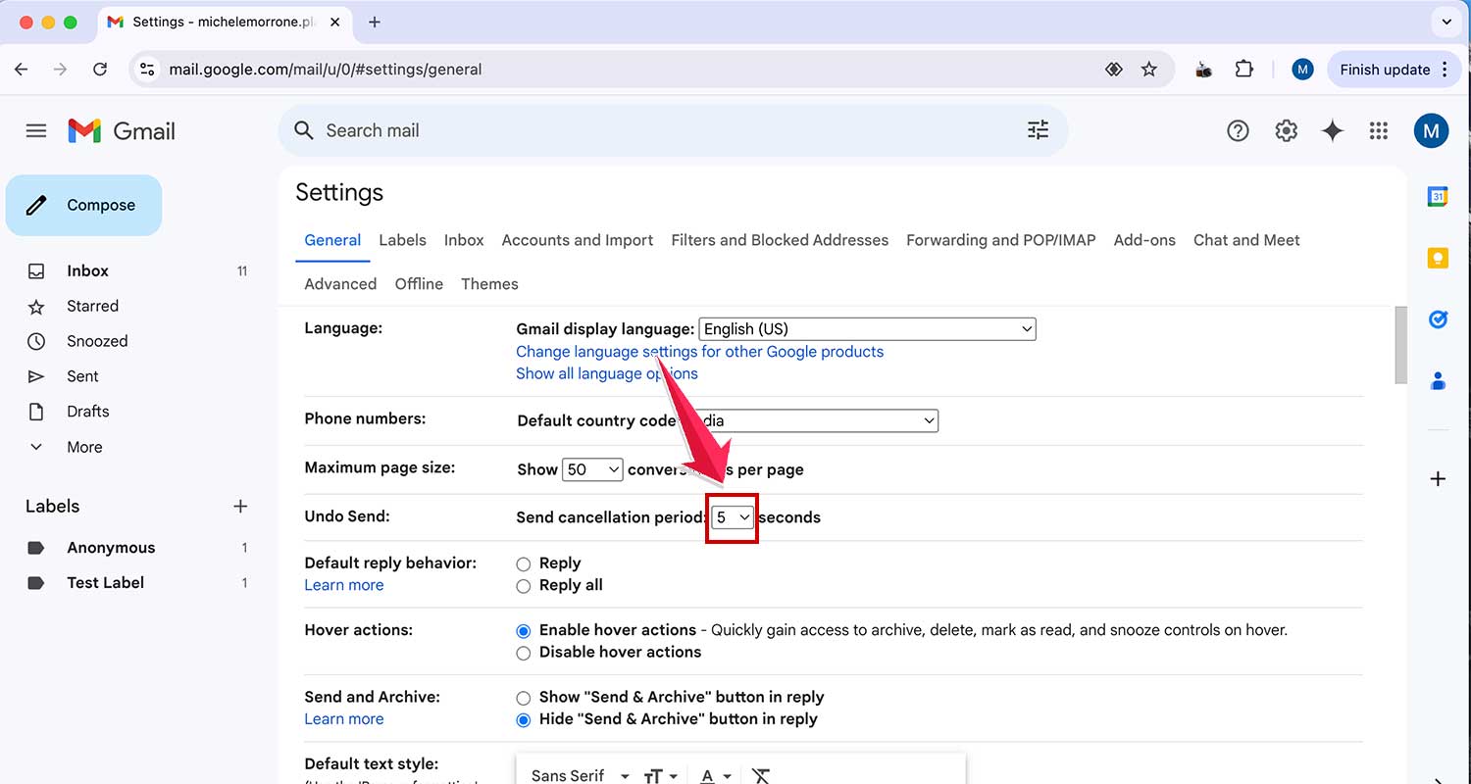Switch to the Themes settings tab
The height and width of the screenshot is (784, 1471).
(489, 283)
